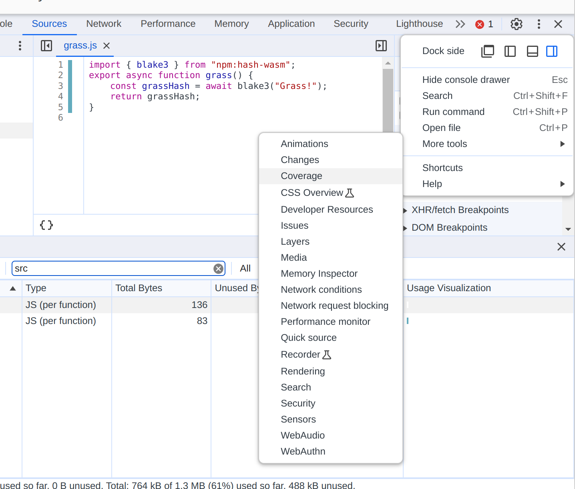The width and height of the screenshot is (575, 489).
Task: Close the grass.js file tab
Action: 107,46
